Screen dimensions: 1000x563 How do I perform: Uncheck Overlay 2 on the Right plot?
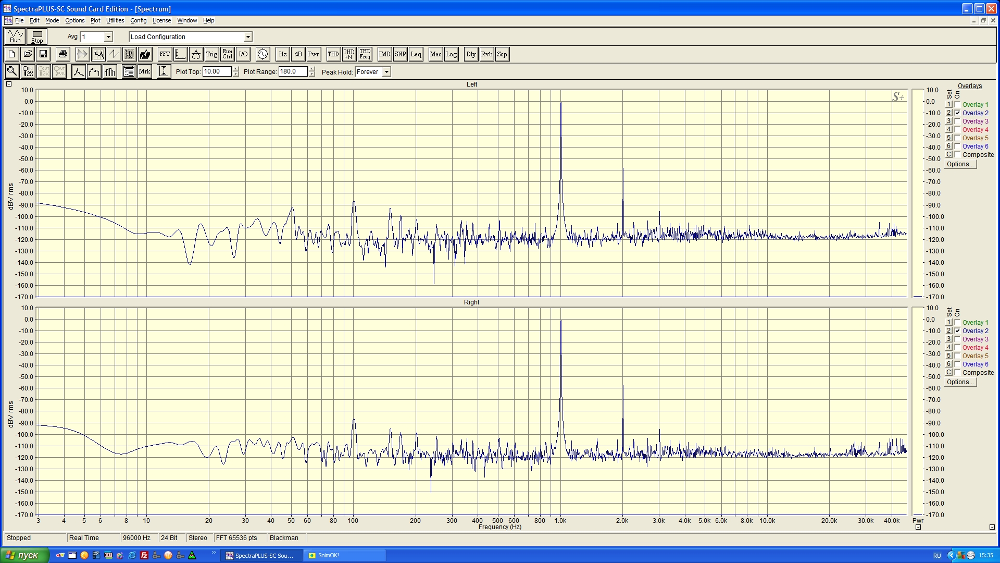(x=957, y=331)
